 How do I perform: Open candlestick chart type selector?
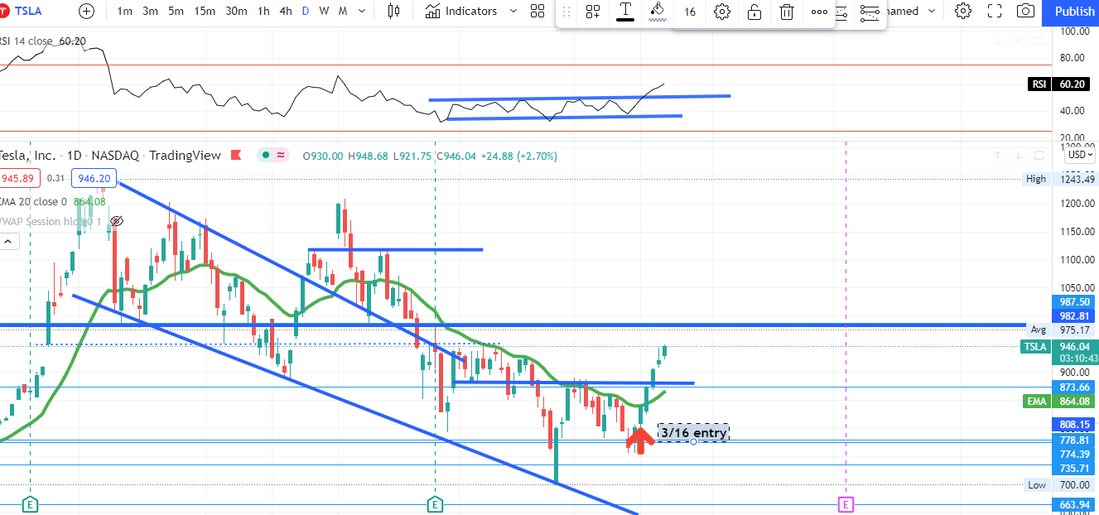click(393, 11)
